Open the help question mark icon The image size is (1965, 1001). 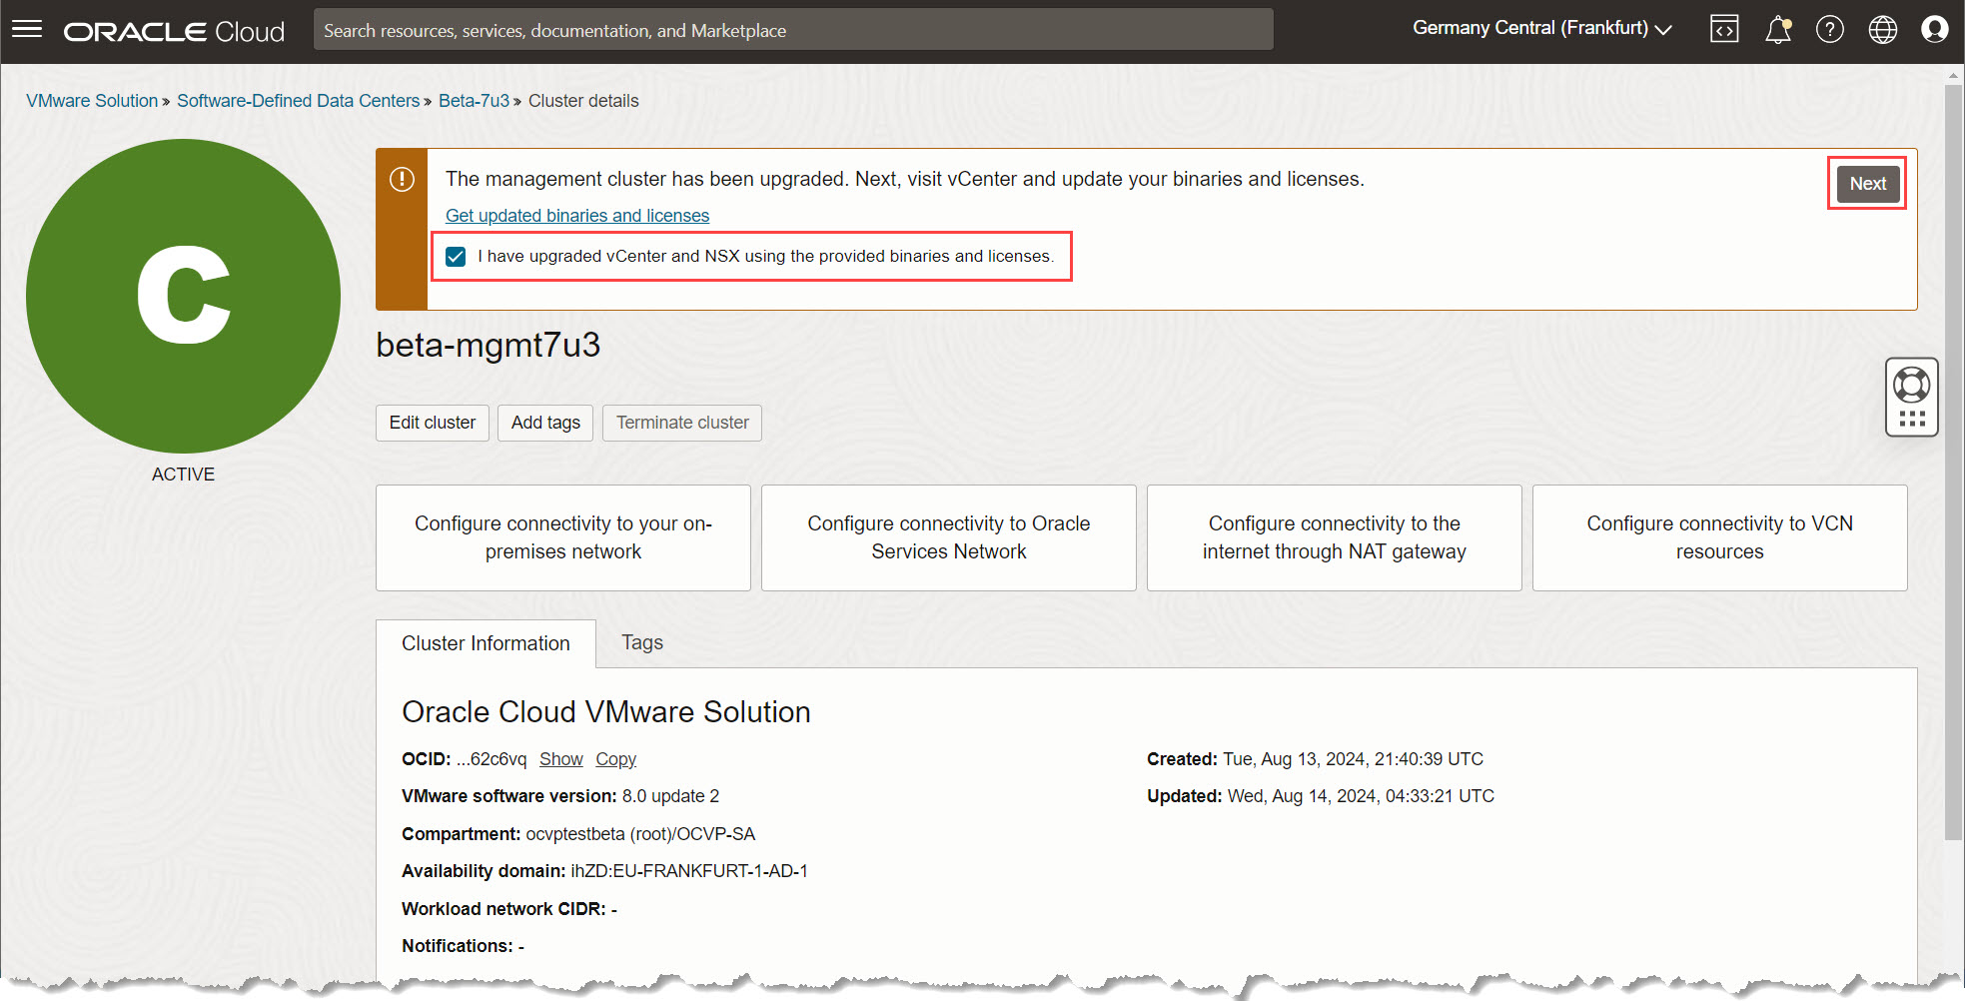1830,30
